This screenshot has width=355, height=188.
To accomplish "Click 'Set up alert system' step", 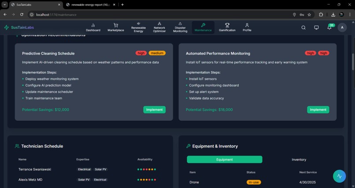I will pos(204,92).
